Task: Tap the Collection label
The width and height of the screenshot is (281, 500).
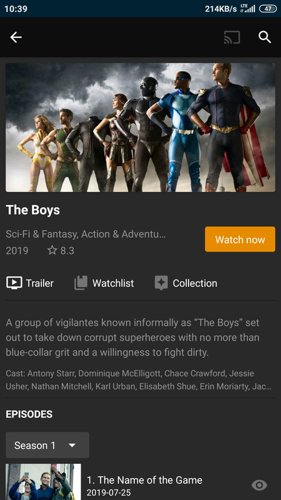Action: (x=195, y=283)
